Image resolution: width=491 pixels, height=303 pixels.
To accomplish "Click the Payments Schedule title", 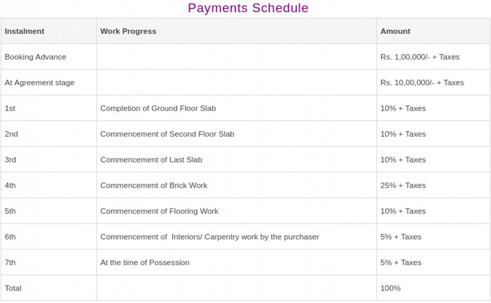I will click(248, 8).
